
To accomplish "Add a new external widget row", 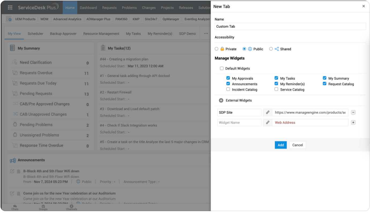I will tap(353, 123).
